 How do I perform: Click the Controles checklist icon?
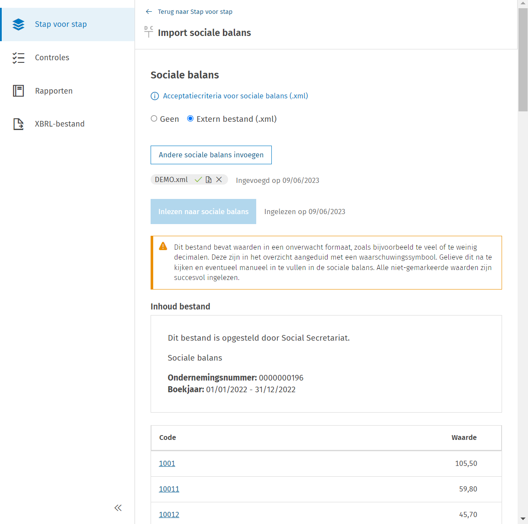[19, 58]
